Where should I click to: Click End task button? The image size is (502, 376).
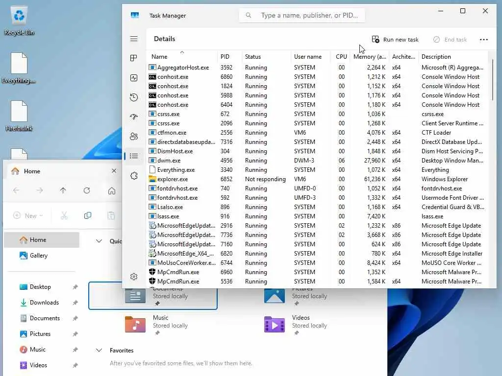[450, 39]
